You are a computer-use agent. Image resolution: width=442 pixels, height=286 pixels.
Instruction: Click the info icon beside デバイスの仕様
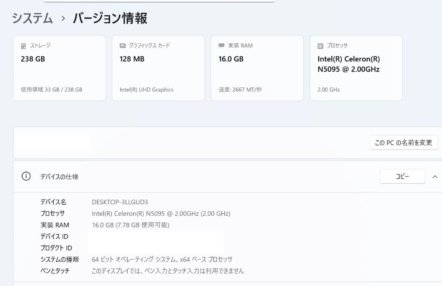pos(26,176)
